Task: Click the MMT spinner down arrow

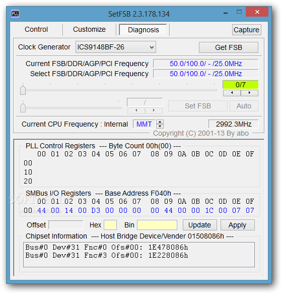Action: (160, 126)
